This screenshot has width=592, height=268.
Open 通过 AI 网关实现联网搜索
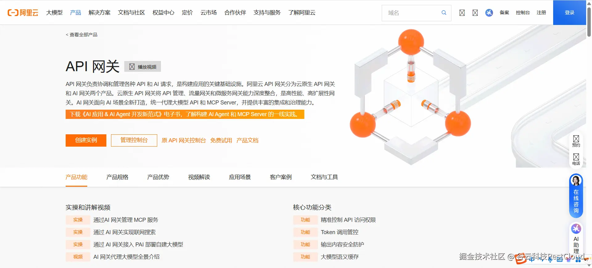coord(125,232)
